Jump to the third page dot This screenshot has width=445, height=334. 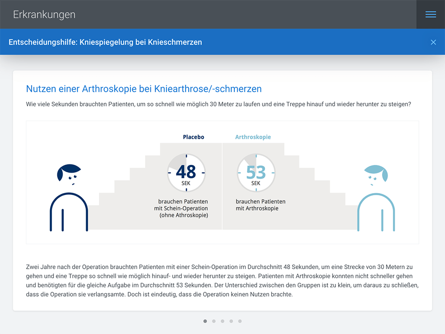222,321
